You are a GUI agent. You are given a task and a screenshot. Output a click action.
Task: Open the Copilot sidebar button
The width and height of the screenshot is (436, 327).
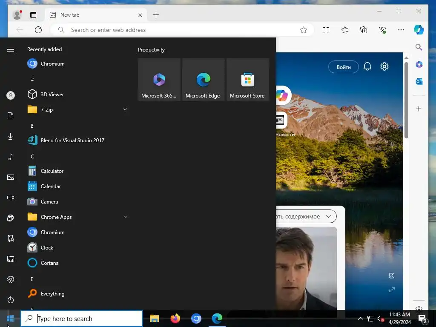click(419, 30)
